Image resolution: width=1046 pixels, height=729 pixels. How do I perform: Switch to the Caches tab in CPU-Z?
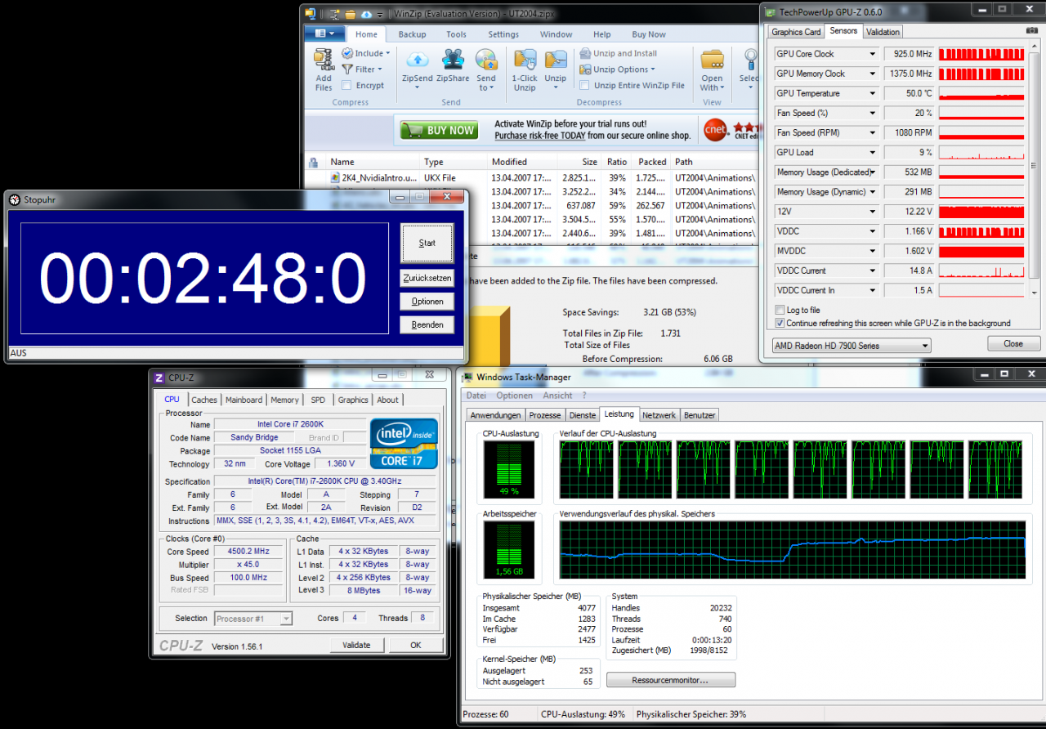click(204, 400)
